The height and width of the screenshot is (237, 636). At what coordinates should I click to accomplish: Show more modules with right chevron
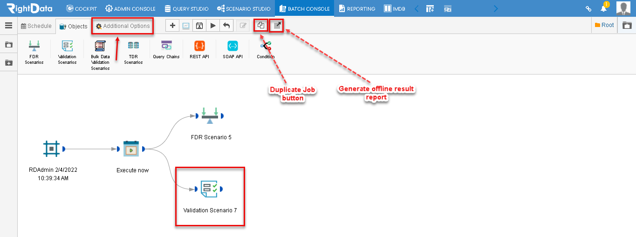[x=495, y=8]
